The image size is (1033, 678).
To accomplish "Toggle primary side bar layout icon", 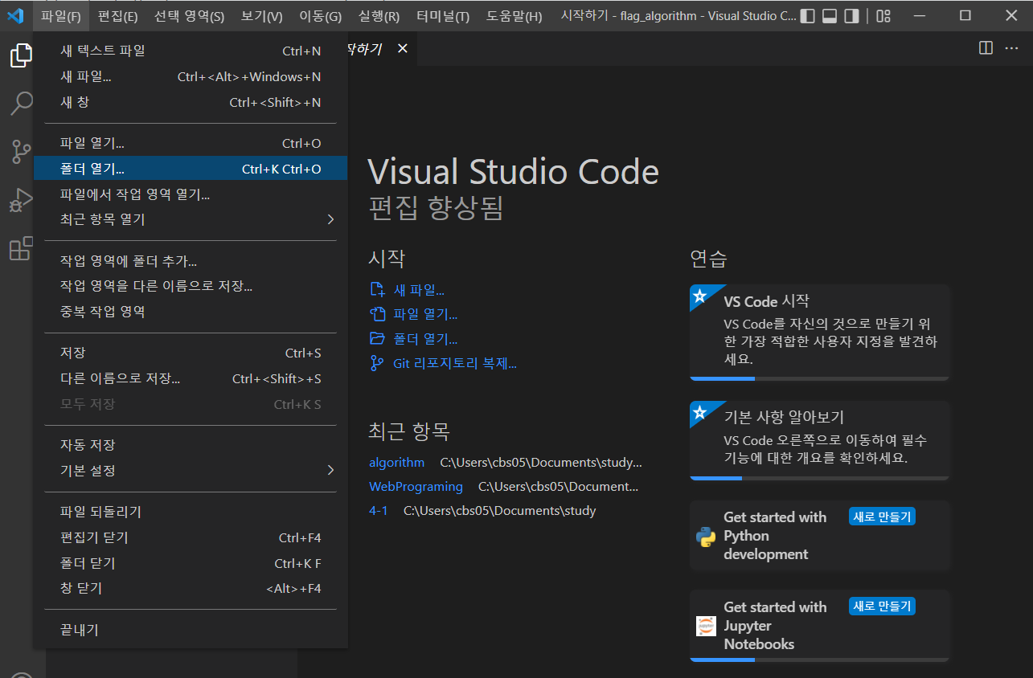I will (x=808, y=16).
